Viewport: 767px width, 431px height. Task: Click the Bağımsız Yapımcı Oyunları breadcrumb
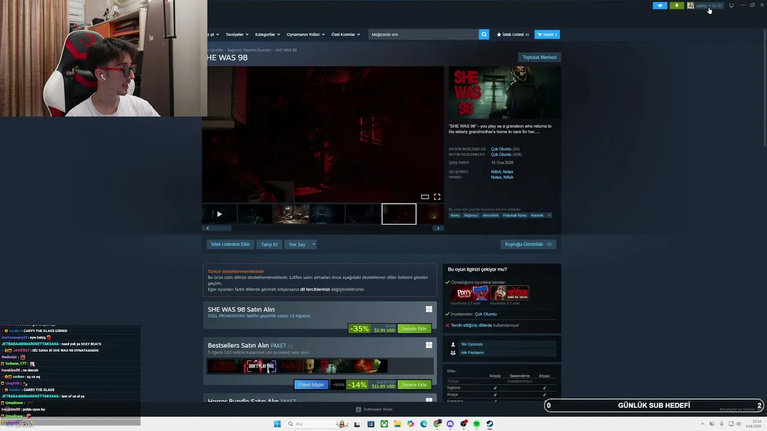249,50
